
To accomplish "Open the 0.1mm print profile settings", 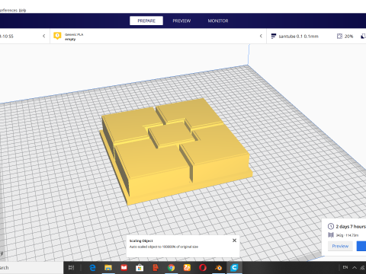I will [298, 37].
